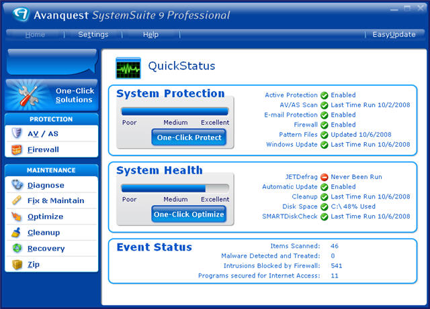Go to the Home menu
430x309 pixels.
coord(35,34)
